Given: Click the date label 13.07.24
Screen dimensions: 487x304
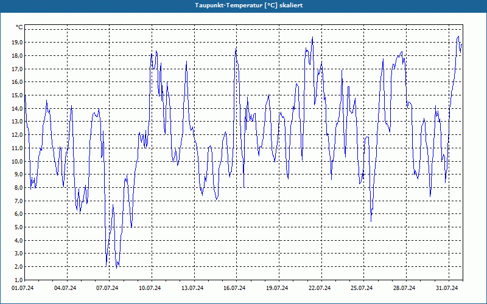Looking at the screenshot, I should 192,288.
